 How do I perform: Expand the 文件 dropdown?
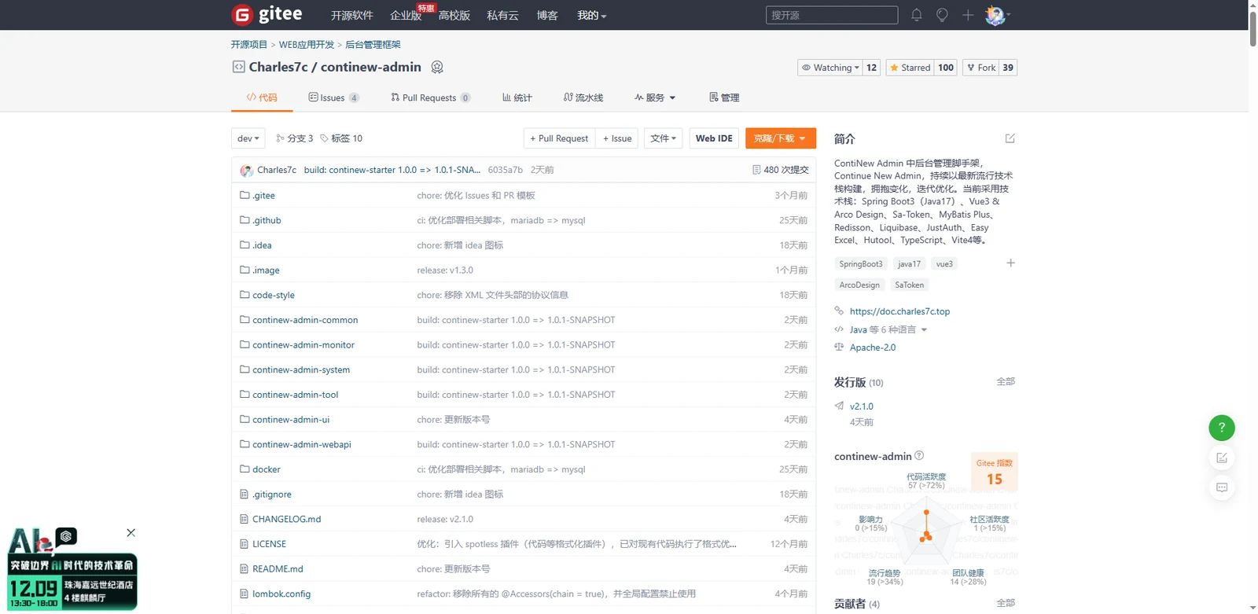pyautogui.click(x=664, y=138)
